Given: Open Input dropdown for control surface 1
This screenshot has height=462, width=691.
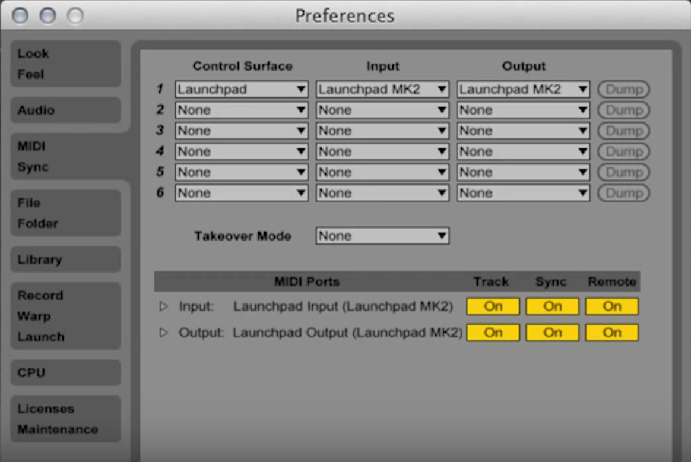Looking at the screenshot, I should tap(382, 90).
